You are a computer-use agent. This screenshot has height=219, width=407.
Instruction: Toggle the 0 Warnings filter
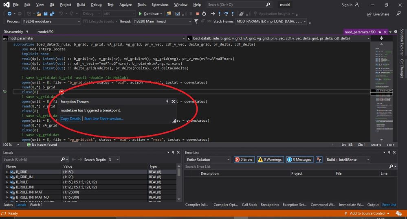point(270,160)
